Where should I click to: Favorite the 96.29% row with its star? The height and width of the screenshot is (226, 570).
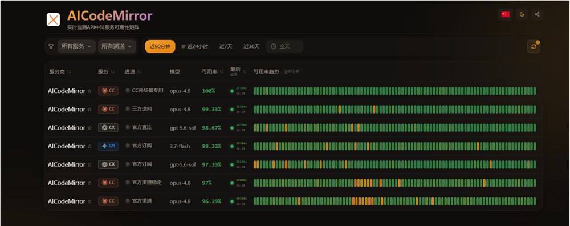click(x=90, y=201)
